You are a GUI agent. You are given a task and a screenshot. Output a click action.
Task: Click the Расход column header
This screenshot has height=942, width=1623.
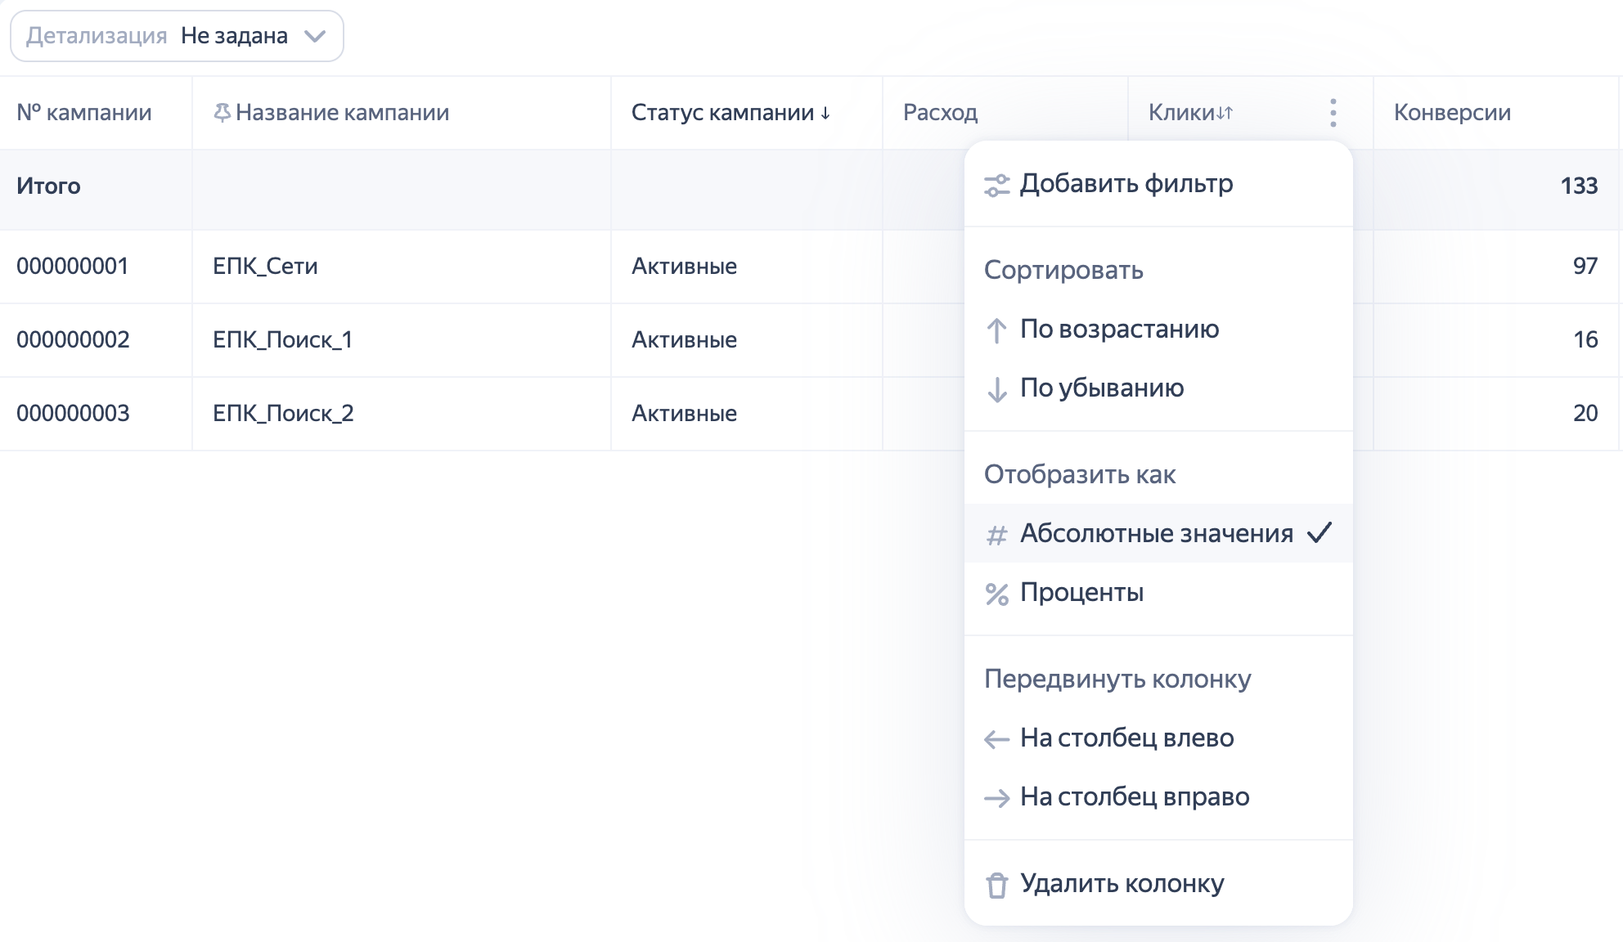pos(940,113)
